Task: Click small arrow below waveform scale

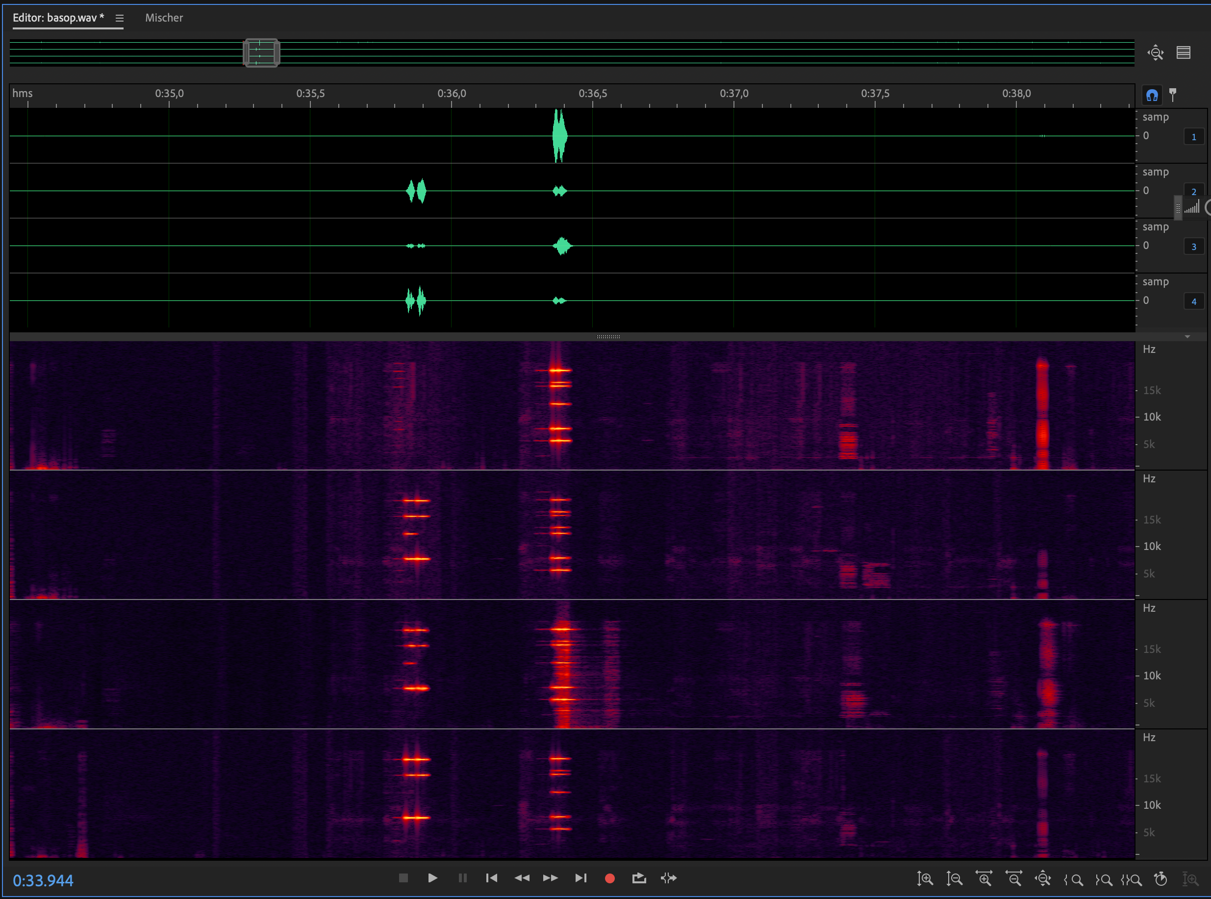Action: click(1187, 337)
